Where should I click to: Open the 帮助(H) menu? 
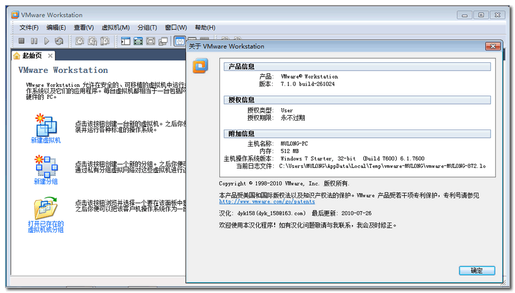205,28
